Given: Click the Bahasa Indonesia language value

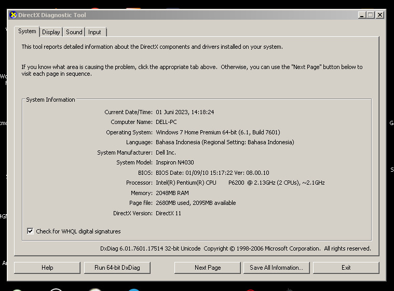Looking at the screenshot, I should coord(225,142).
